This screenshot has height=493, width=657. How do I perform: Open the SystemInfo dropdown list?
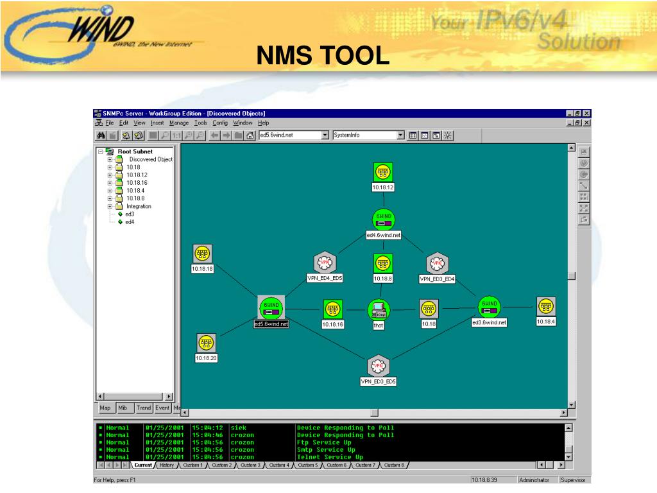tap(400, 135)
